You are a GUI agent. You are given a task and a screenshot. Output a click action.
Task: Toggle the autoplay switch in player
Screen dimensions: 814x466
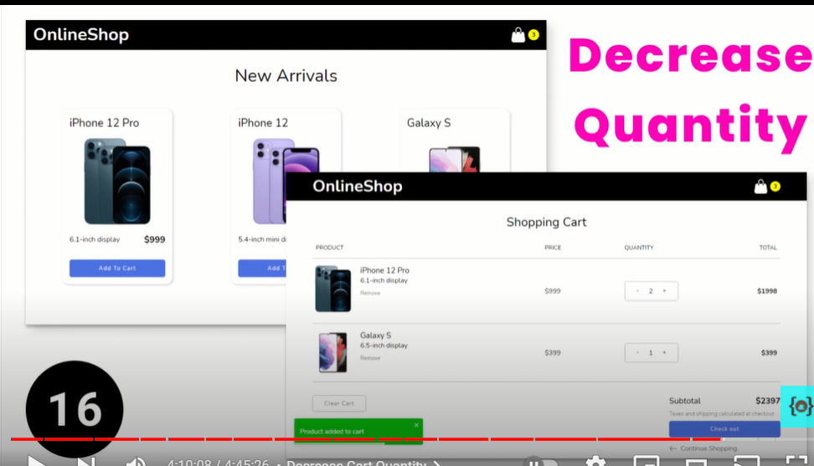[540, 462]
